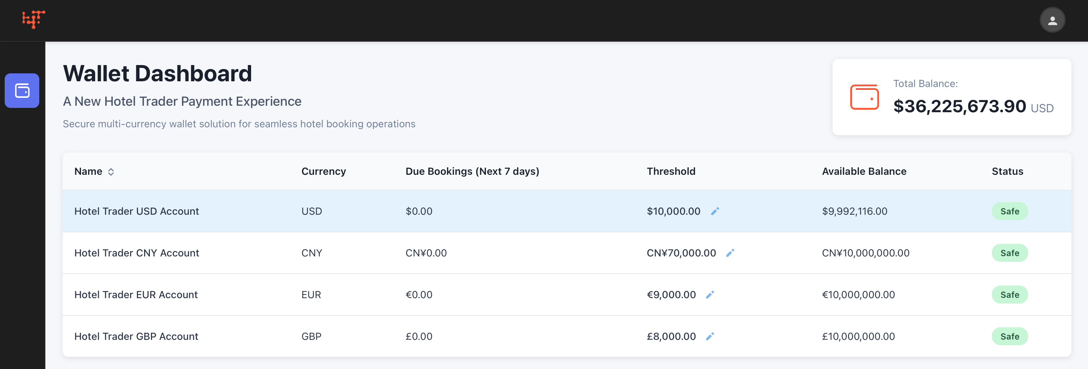1088x369 pixels.
Task: Click the Threshold column header
Action: pos(671,171)
